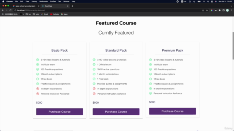
Task: Click the Standard Pack heading
Action: pyautogui.click(x=116, y=50)
